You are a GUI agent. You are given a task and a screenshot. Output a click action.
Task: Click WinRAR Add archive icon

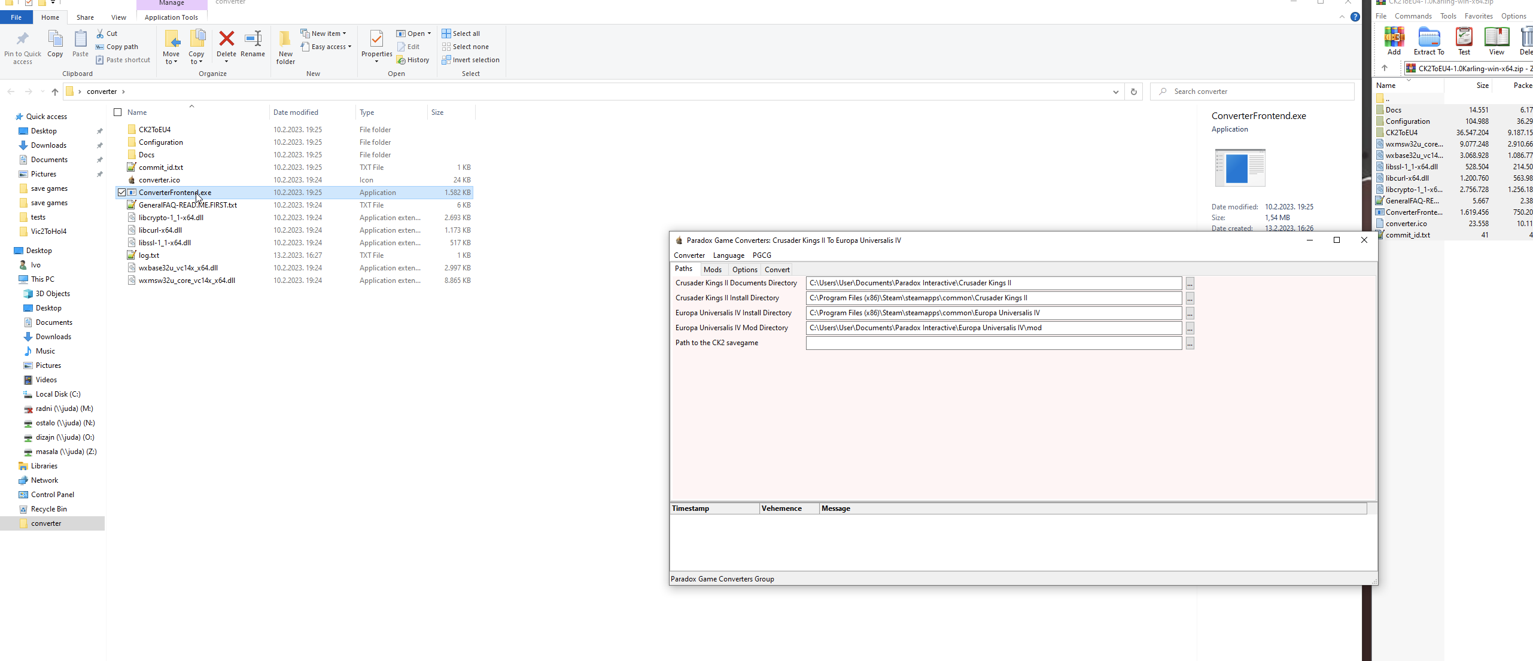pos(1394,38)
